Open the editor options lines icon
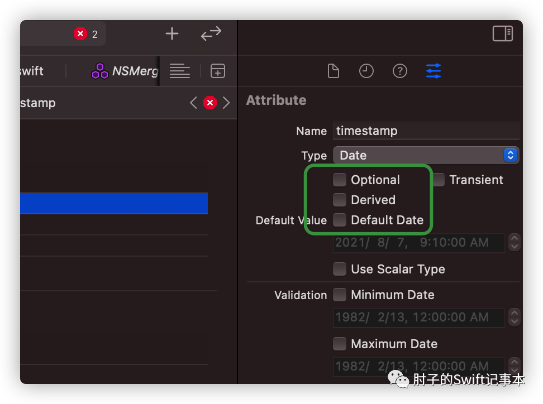Image resolution: width=543 pixels, height=404 pixels. pos(180,71)
